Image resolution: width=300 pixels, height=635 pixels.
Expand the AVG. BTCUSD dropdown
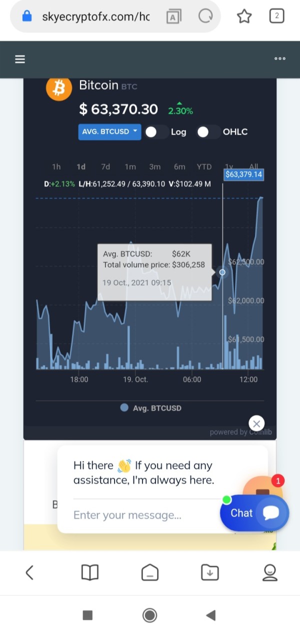109,132
